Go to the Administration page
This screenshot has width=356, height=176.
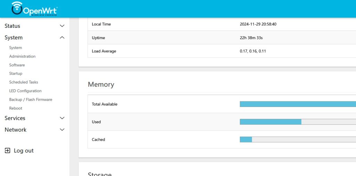pyautogui.click(x=22, y=56)
